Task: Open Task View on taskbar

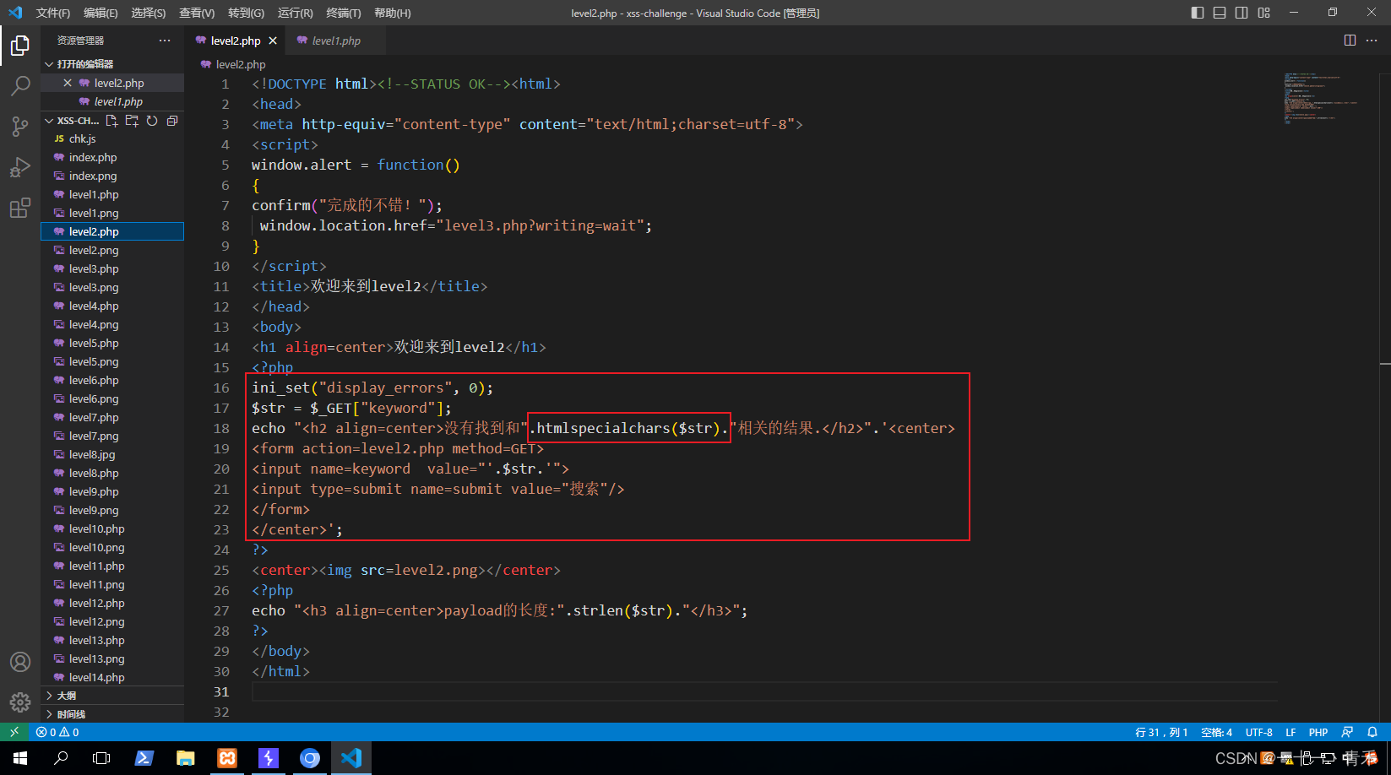Action: tap(101, 758)
